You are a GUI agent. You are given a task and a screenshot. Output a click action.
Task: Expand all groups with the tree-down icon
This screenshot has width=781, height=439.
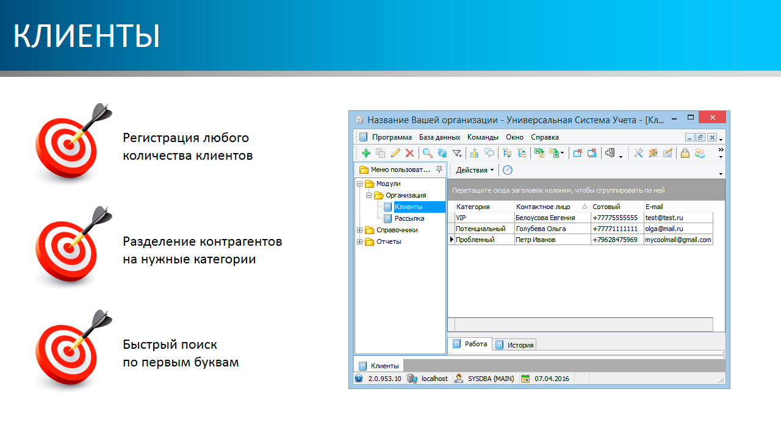click(x=507, y=153)
